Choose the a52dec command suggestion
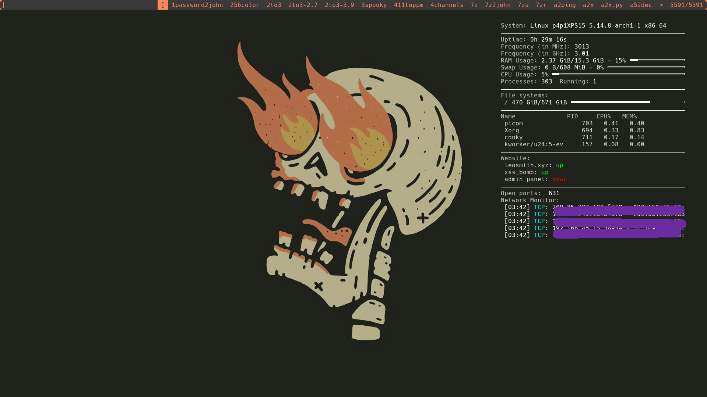The width and height of the screenshot is (707, 397). [x=641, y=5]
